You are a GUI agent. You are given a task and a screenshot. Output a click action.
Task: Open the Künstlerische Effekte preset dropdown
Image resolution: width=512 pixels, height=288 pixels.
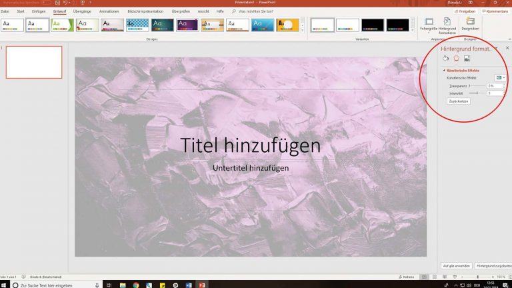500,78
